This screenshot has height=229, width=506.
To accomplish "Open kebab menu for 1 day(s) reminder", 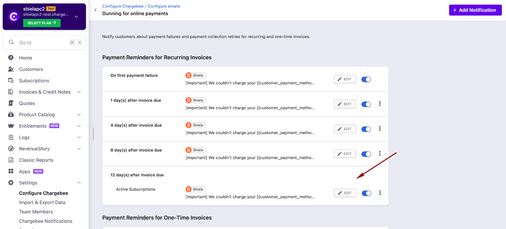I will click(380, 104).
